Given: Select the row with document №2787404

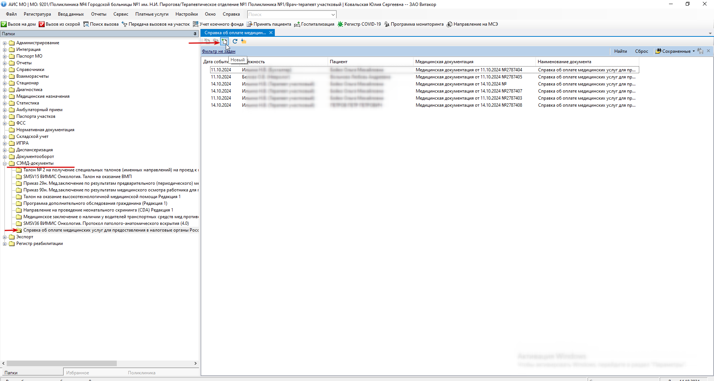Looking at the screenshot, I should pos(424,70).
